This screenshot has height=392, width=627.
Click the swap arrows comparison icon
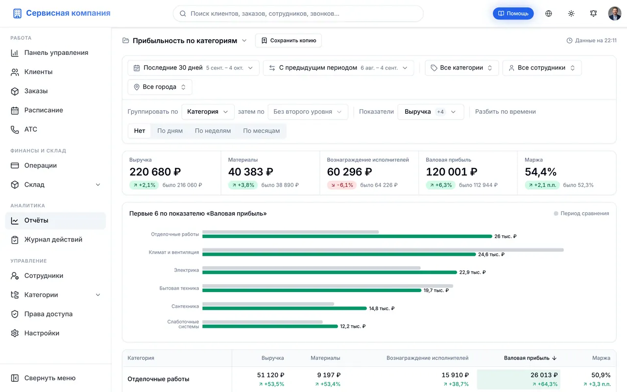point(272,68)
